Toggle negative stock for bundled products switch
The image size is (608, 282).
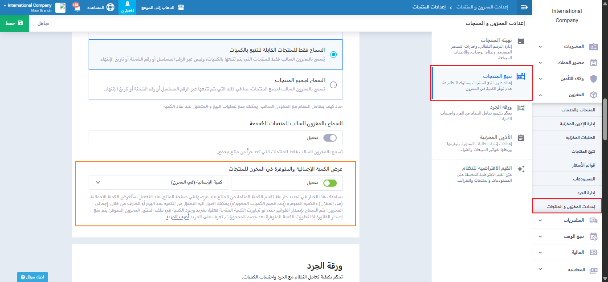pos(330,138)
